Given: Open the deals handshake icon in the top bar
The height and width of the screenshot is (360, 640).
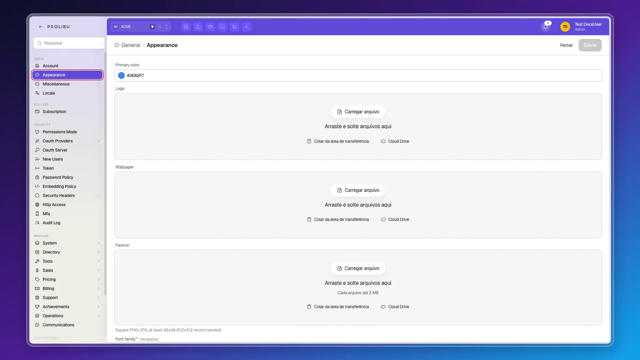Looking at the screenshot, I should (x=210, y=27).
